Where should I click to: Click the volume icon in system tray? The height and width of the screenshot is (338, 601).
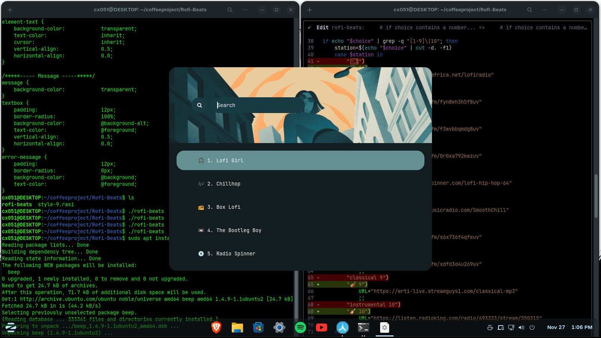click(x=521, y=327)
